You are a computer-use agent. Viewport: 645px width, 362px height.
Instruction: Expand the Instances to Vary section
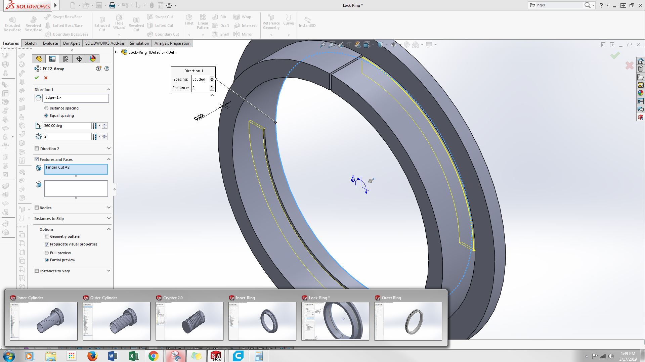[x=109, y=271]
